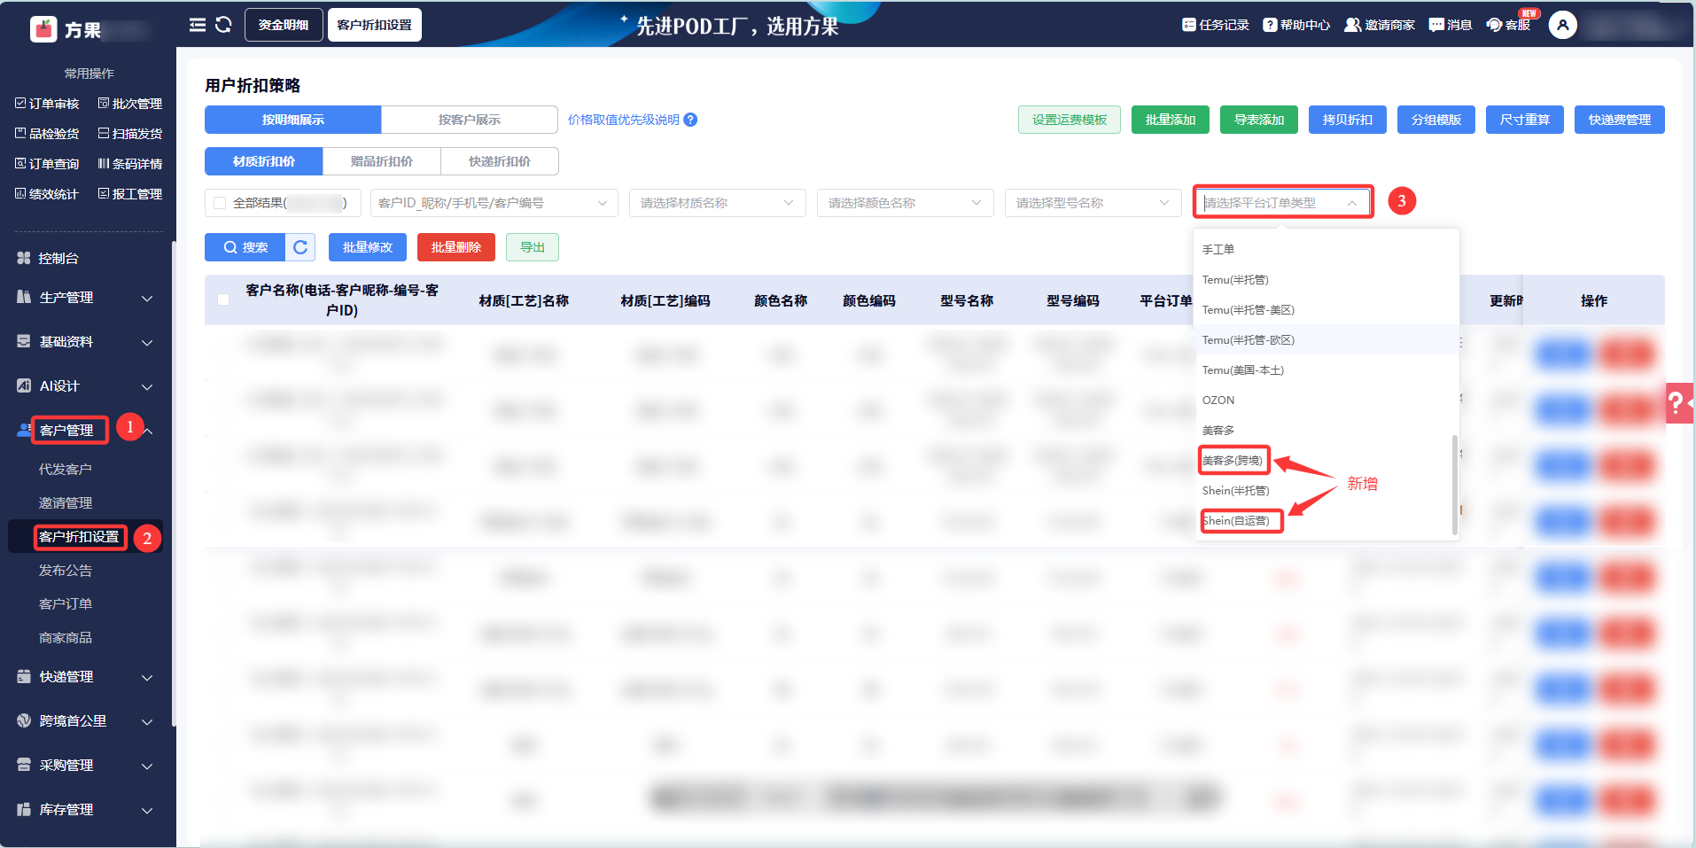Select 美客多(跨境) from the platform list

1233,461
